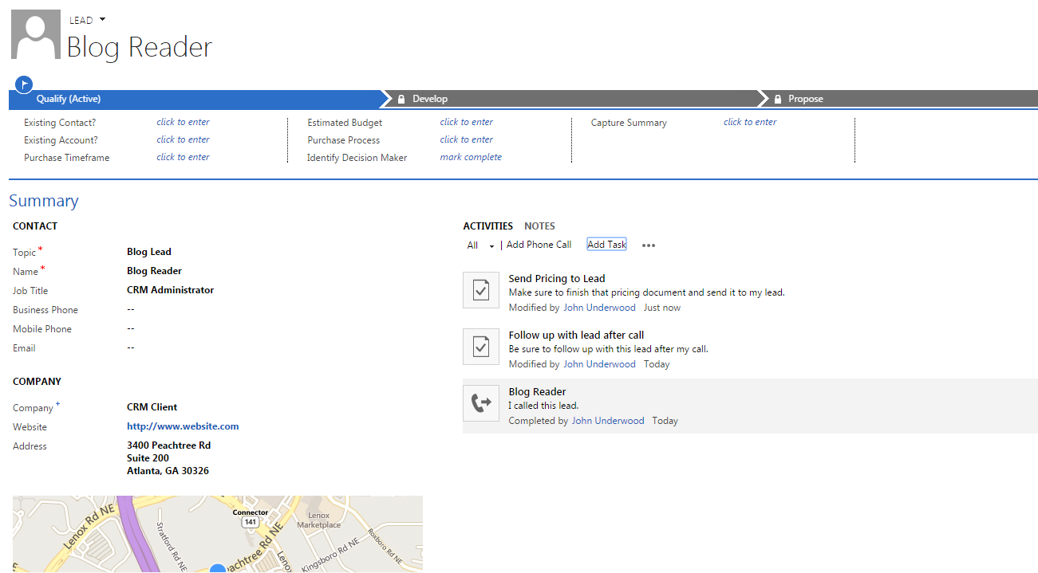Image resolution: width=1038 pixels, height=573 pixels.
Task: Open the Follow up with lead task icon
Action: (480, 347)
